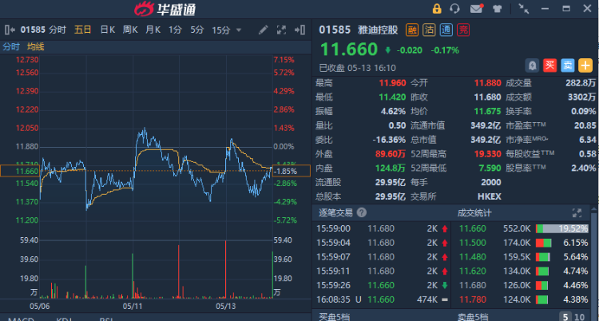Click the 交易所 value HKEX
This screenshot has height=321, width=599.
point(490,196)
